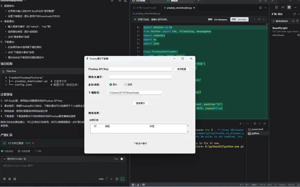Viewport: 300px width, 187px height.
Task: Open the new terminal profile dropdown arrow
Action: (243, 124)
